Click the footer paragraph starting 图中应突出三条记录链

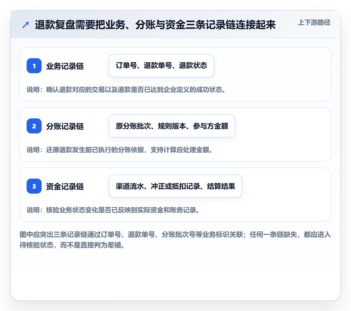175,240
